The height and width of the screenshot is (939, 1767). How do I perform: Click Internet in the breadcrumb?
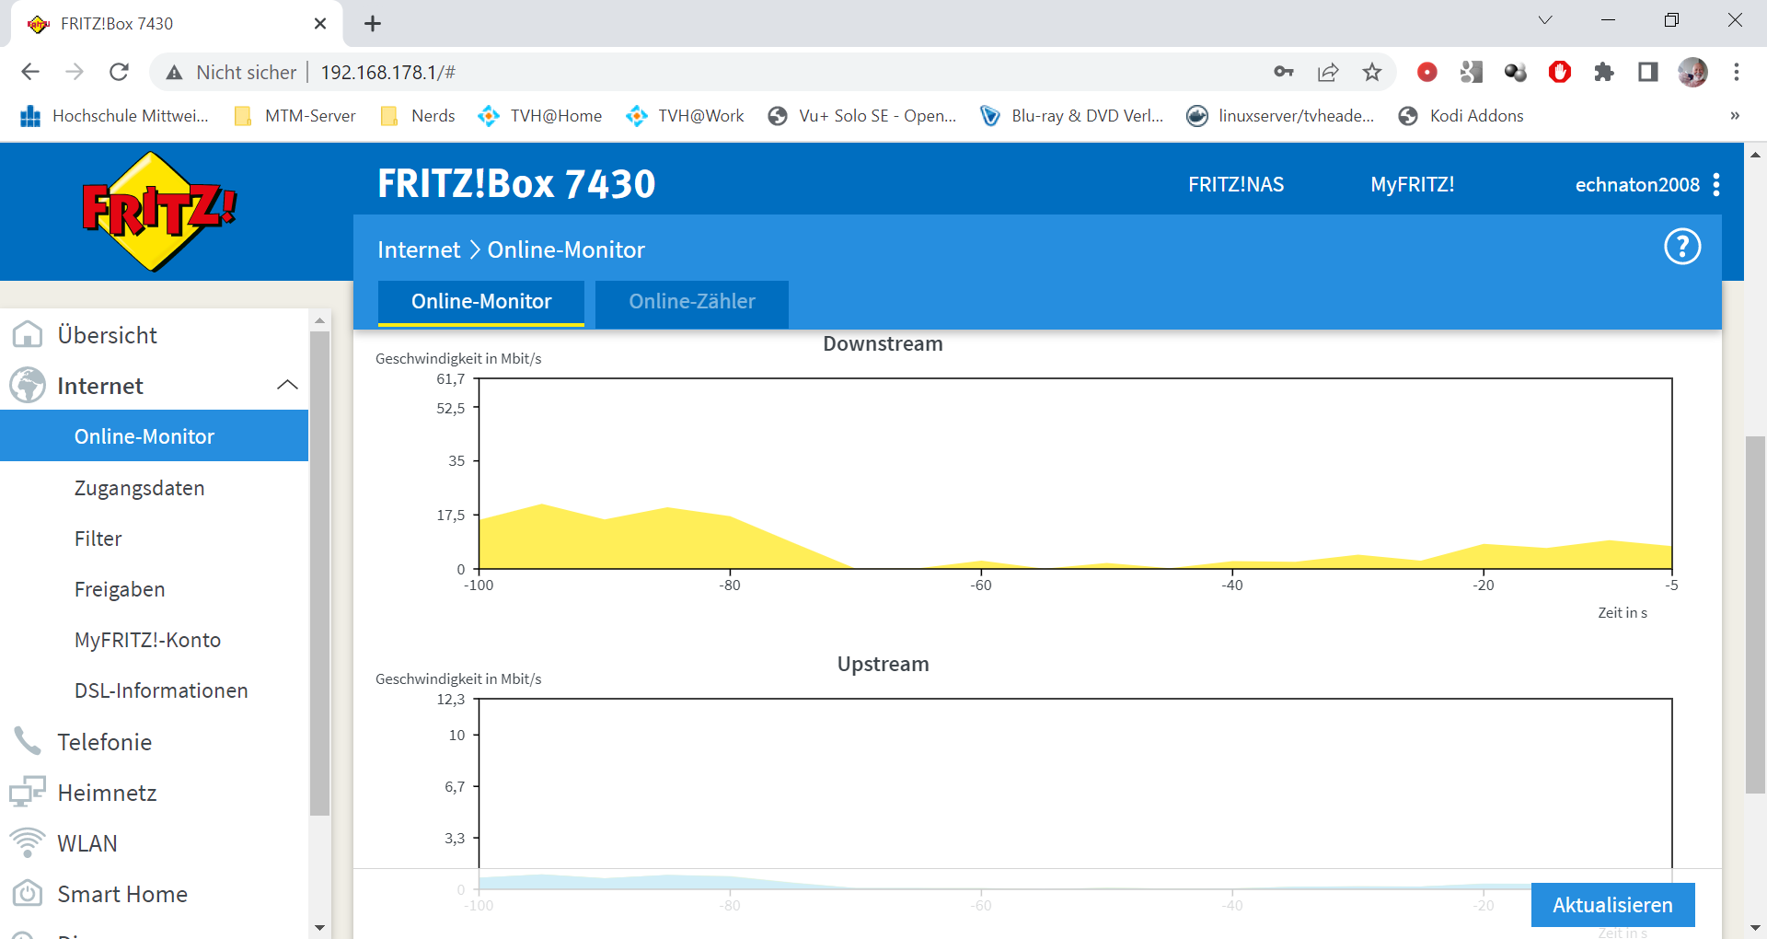tap(419, 249)
